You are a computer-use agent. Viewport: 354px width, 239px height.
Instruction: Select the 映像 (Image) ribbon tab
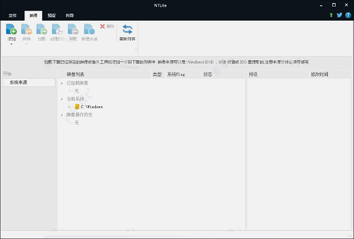(x=34, y=15)
